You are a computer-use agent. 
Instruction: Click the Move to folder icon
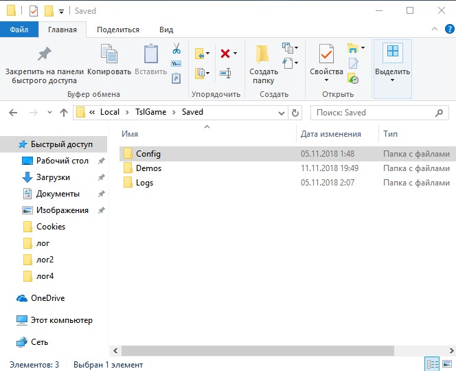click(x=199, y=54)
